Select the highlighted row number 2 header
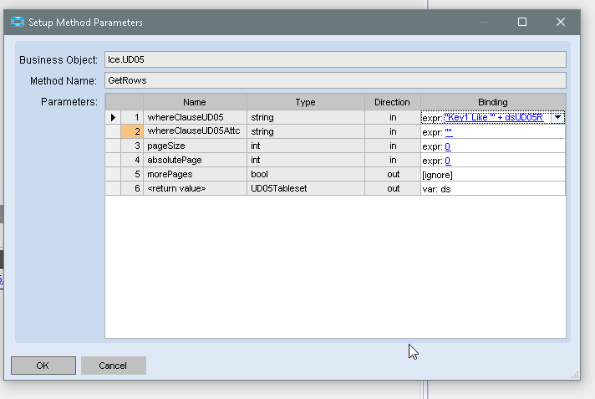This screenshot has height=399, width=595. pos(132,132)
